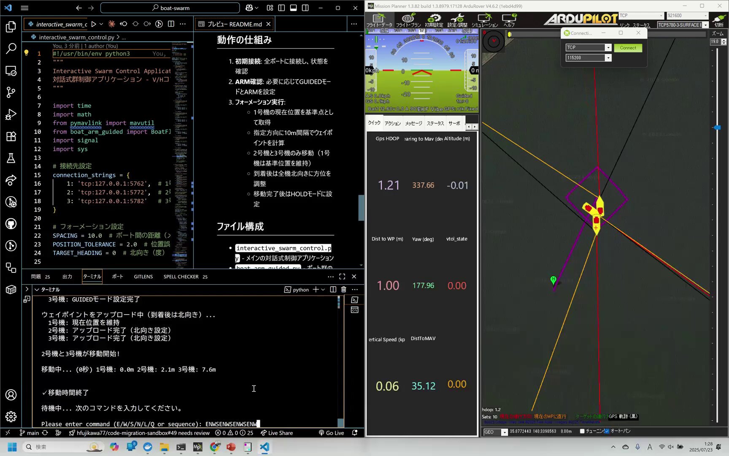Click Go Live in status bar

[331, 433]
